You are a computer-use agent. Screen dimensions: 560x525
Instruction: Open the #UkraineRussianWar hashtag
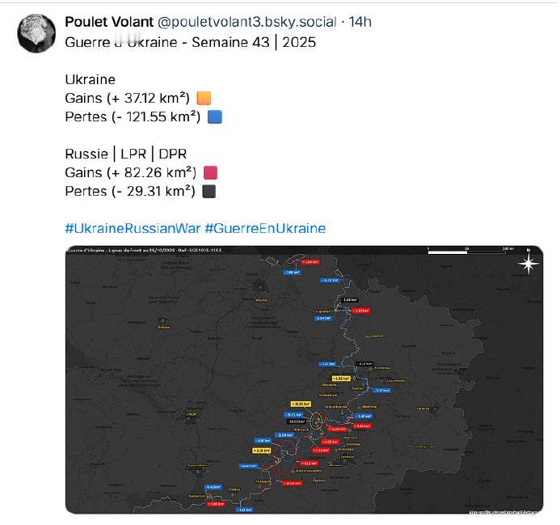(133, 228)
